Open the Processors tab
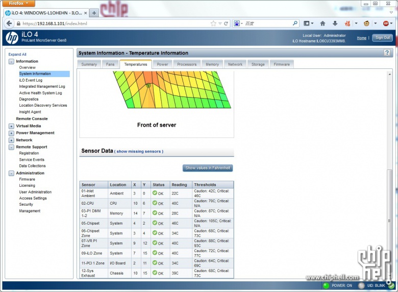This screenshot has width=398, height=292. click(187, 64)
